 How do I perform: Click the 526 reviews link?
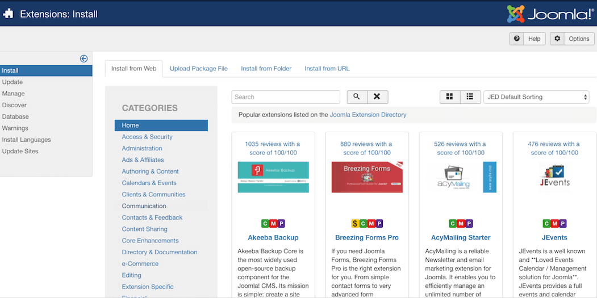tap(461, 148)
